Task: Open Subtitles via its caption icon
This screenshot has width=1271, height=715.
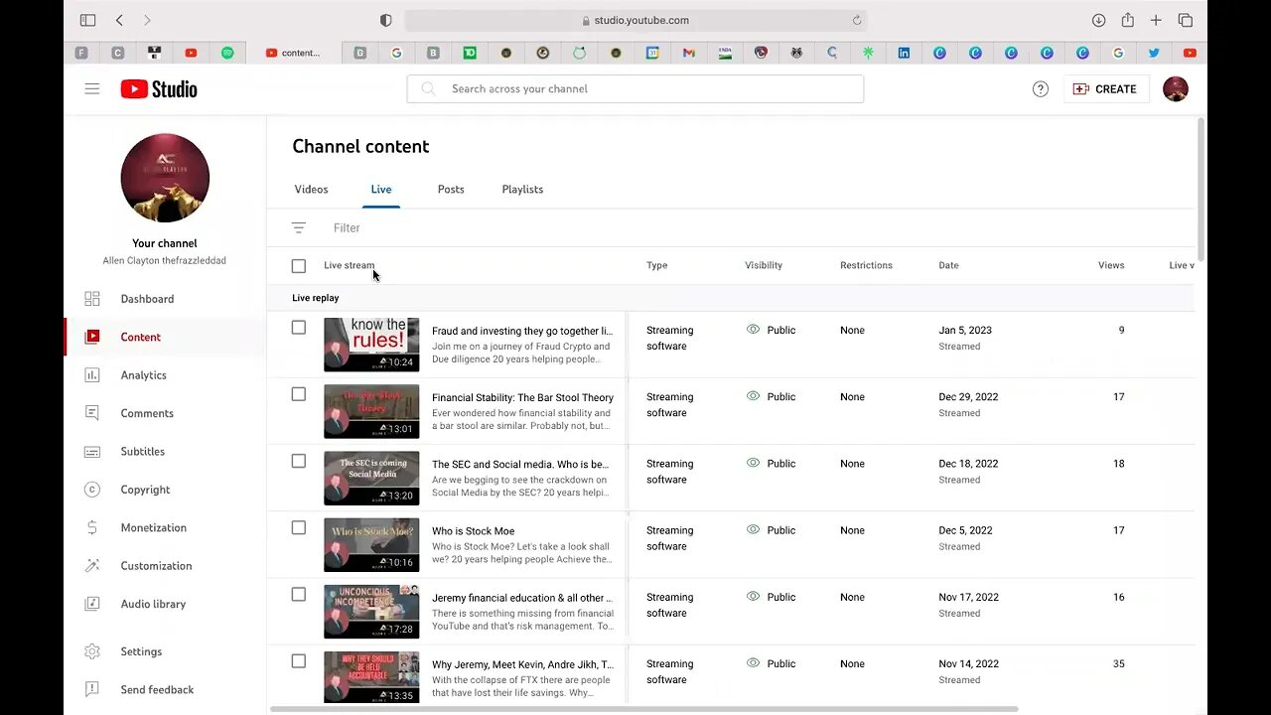Action: coord(92,452)
